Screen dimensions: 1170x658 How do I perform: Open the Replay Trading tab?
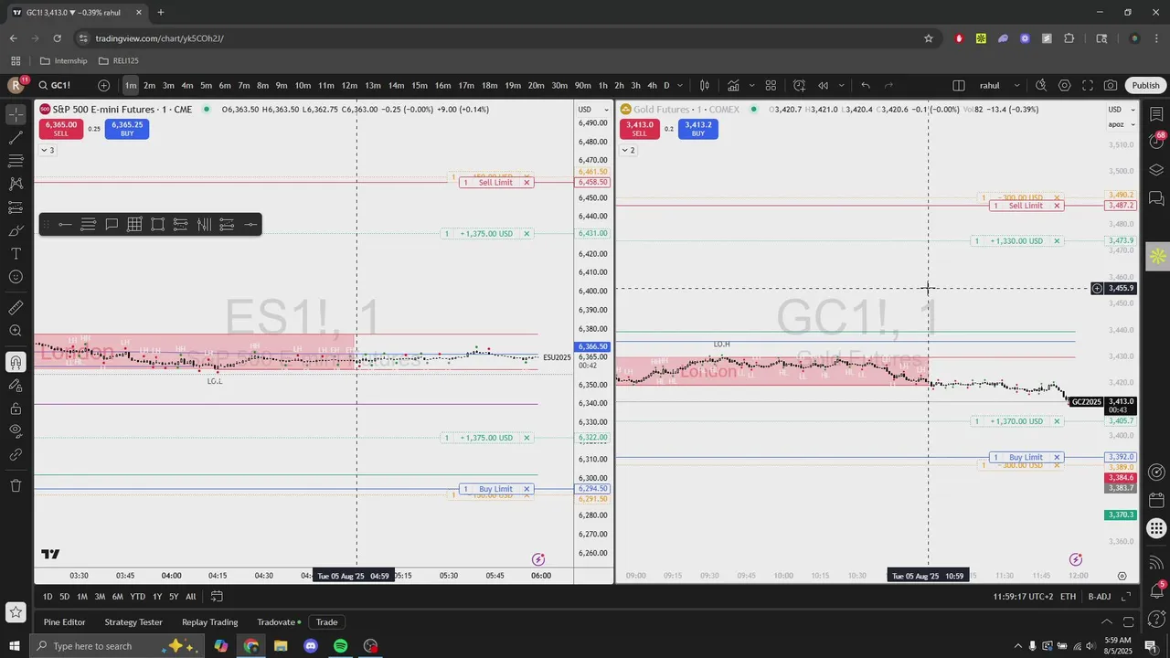(x=209, y=622)
